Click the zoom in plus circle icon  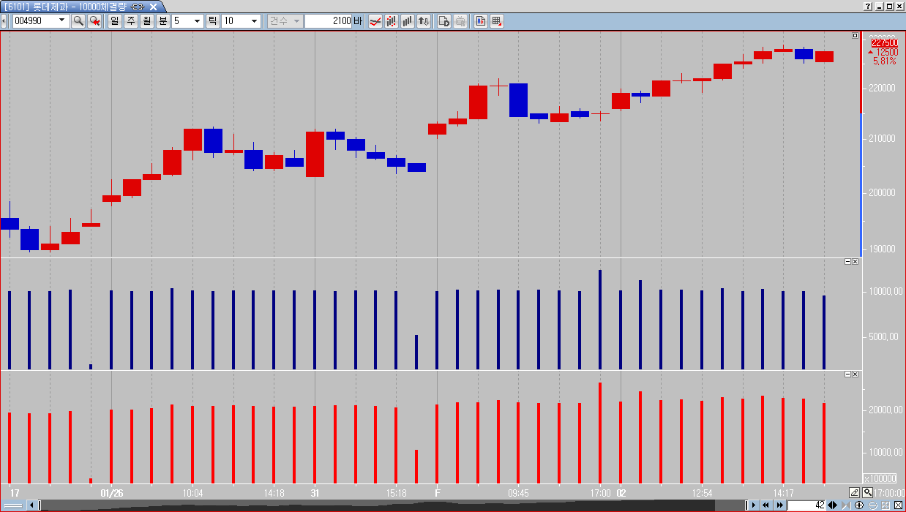click(x=859, y=505)
